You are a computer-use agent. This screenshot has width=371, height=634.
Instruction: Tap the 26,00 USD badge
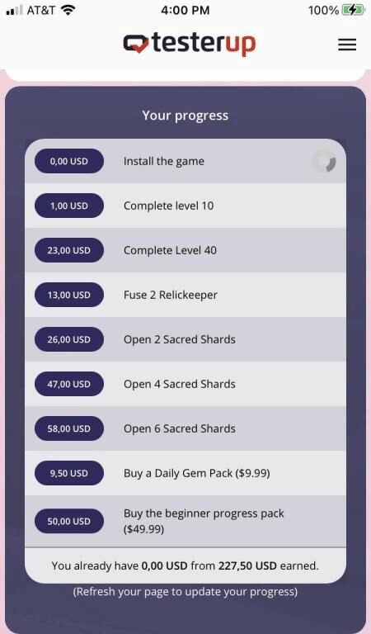pos(69,339)
